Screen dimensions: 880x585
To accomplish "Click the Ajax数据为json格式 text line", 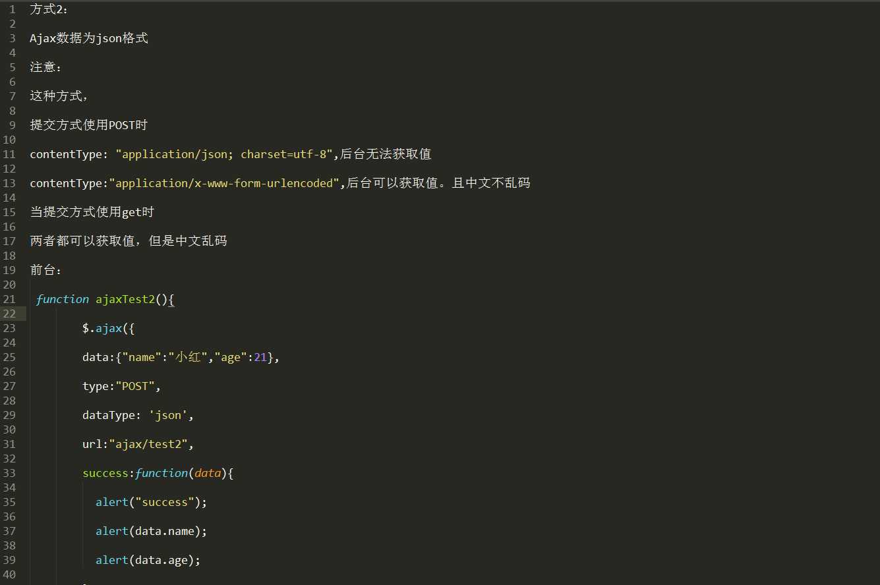I will click(89, 38).
